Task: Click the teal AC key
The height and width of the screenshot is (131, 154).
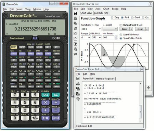Action: tap(56, 95)
